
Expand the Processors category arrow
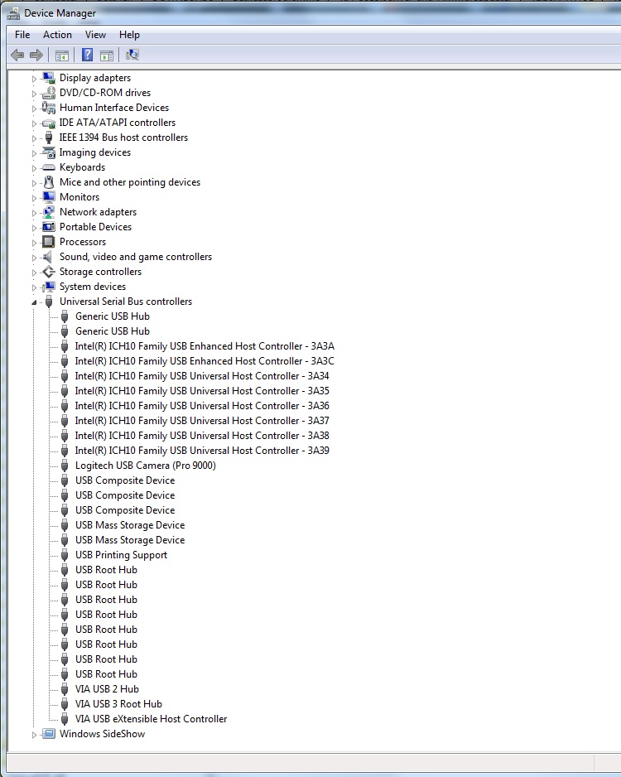click(x=35, y=242)
